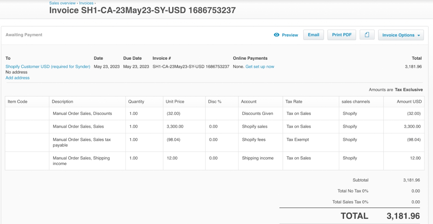Navigate to the Invoices breadcrumb
433x224 pixels.
pyautogui.click(x=86, y=3)
